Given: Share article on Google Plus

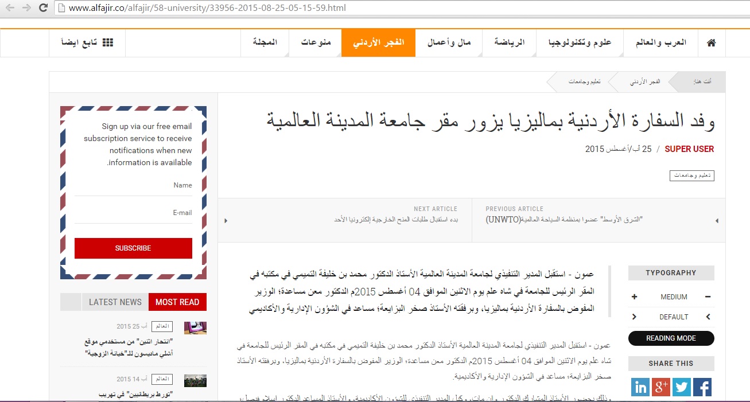Looking at the screenshot, I should coord(661,387).
